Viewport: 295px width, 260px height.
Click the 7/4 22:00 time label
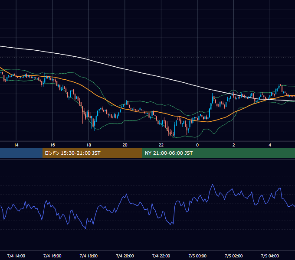(161, 256)
